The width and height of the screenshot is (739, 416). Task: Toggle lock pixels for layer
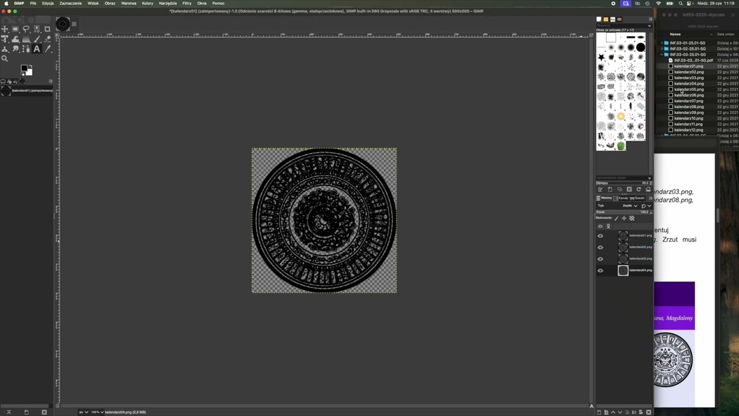pyautogui.click(x=616, y=218)
